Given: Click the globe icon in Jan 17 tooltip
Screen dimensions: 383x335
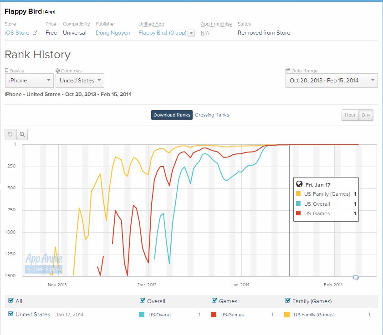Looking at the screenshot, I should (x=299, y=184).
